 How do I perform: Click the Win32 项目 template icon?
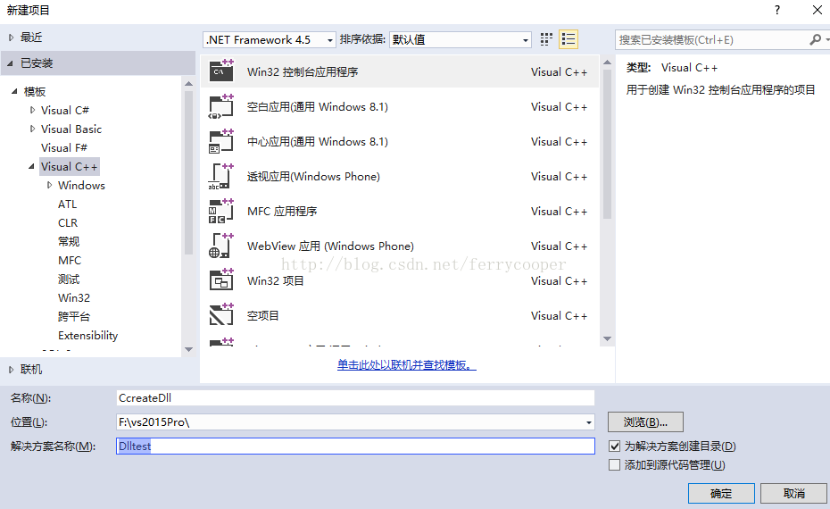pos(221,280)
